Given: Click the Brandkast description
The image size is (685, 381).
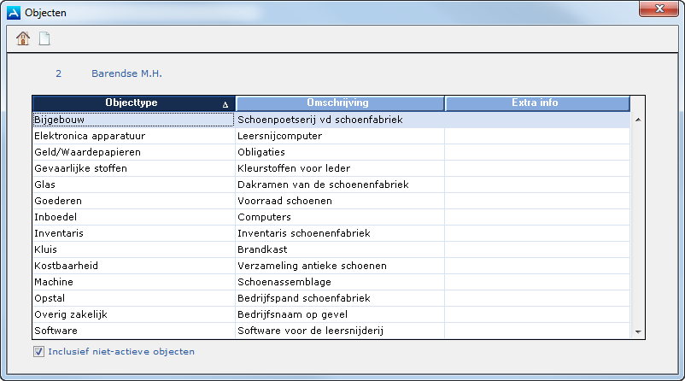Looking at the screenshot, I should point(262,249).
